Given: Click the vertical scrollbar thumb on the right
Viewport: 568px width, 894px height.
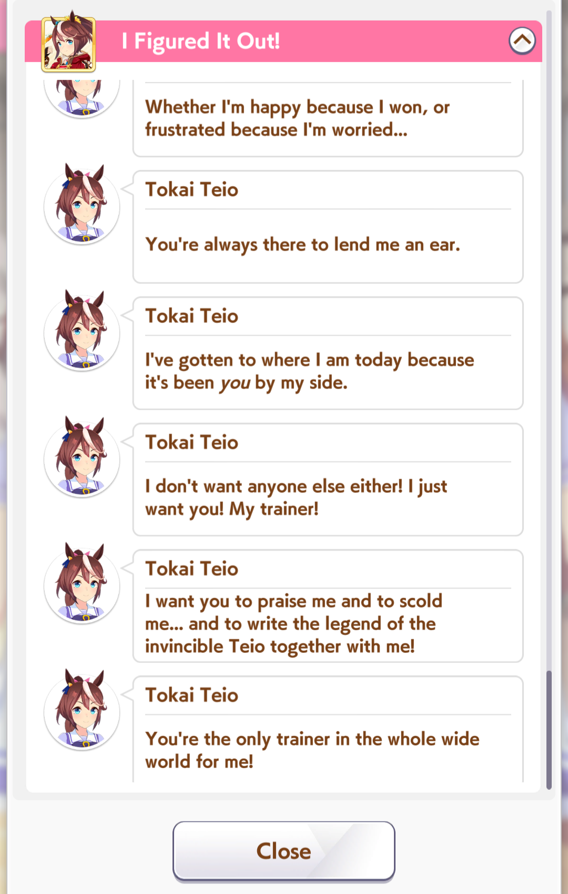Looking at the screenshot, I should [x=549, y=730].
